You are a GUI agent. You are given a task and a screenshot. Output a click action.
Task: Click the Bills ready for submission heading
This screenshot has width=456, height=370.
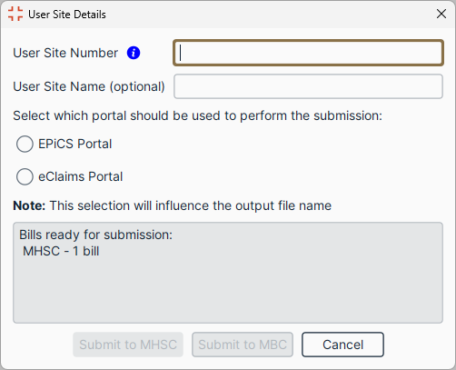pos(96,235)
